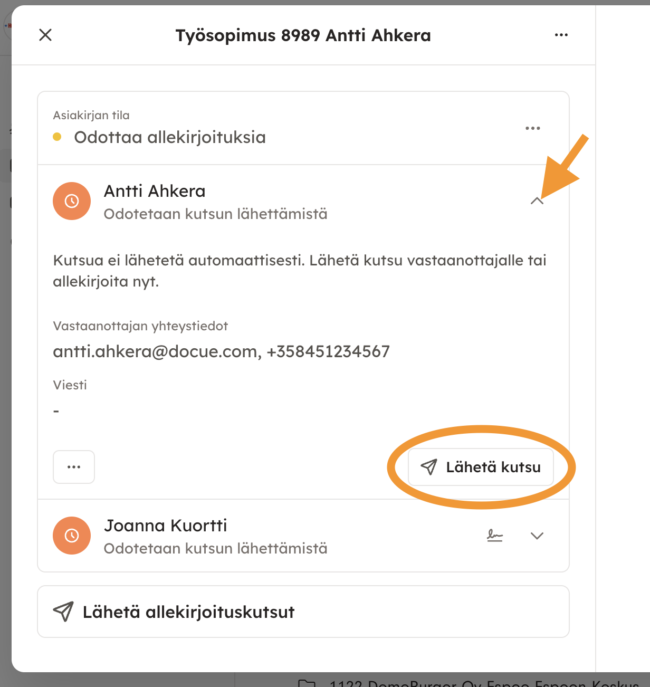Click the Antti Ahkera signer name
Image resolution: width=650 pixels, height=687 pixels.
(x=155, y=191)
